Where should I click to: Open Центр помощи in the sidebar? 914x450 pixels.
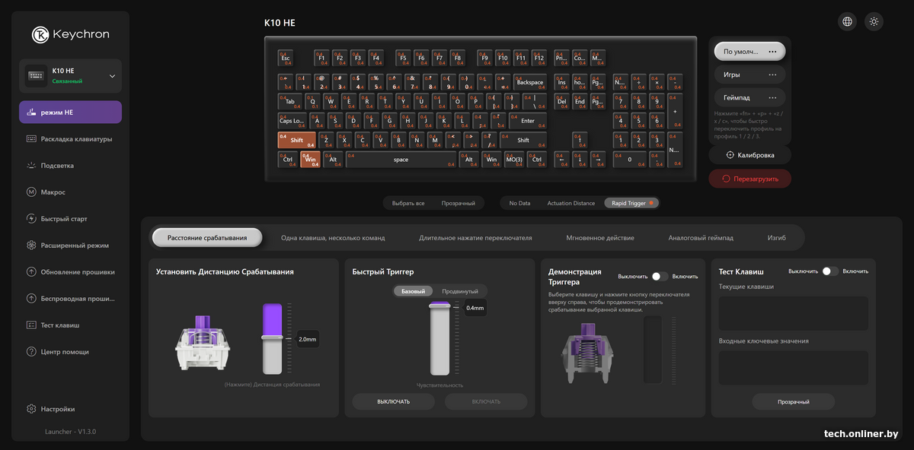tap(70, 352)
